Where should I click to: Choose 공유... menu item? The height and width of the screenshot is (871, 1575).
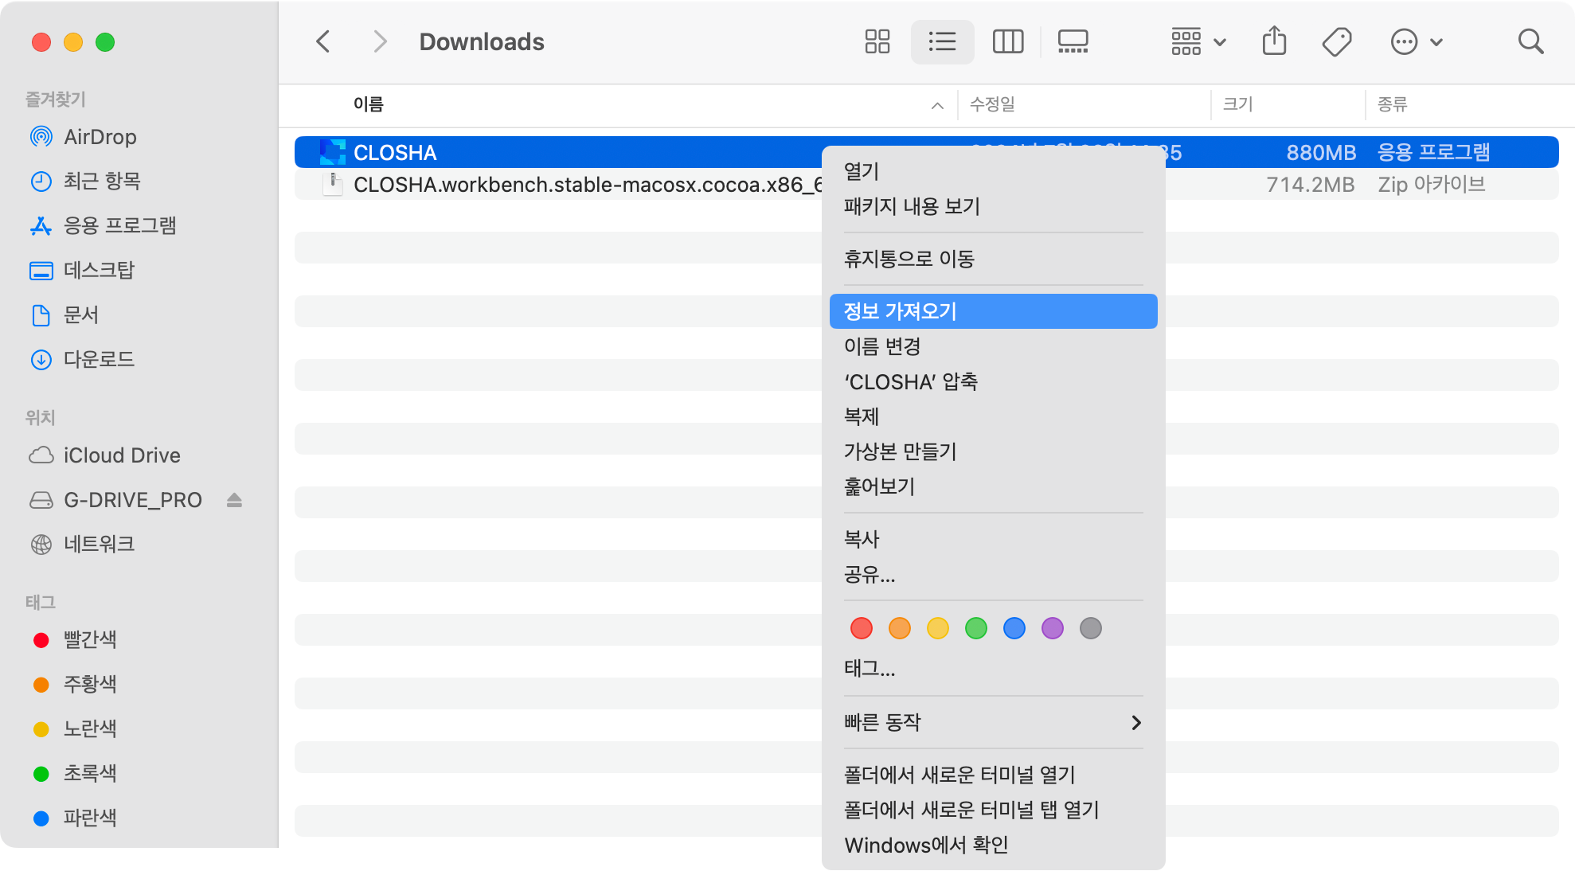[x=993, y=574]
